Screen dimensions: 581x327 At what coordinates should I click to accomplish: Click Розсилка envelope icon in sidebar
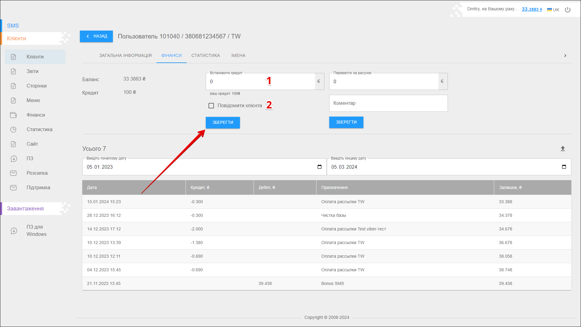pyautogui.click(x=13, y=173)
